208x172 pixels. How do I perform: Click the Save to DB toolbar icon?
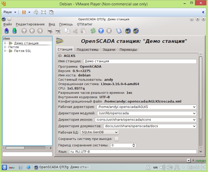[14, 31]
